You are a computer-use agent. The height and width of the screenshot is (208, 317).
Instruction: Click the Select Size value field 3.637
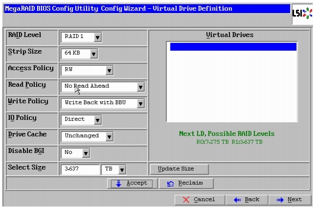pyautogui.click(x=80, y=170)
